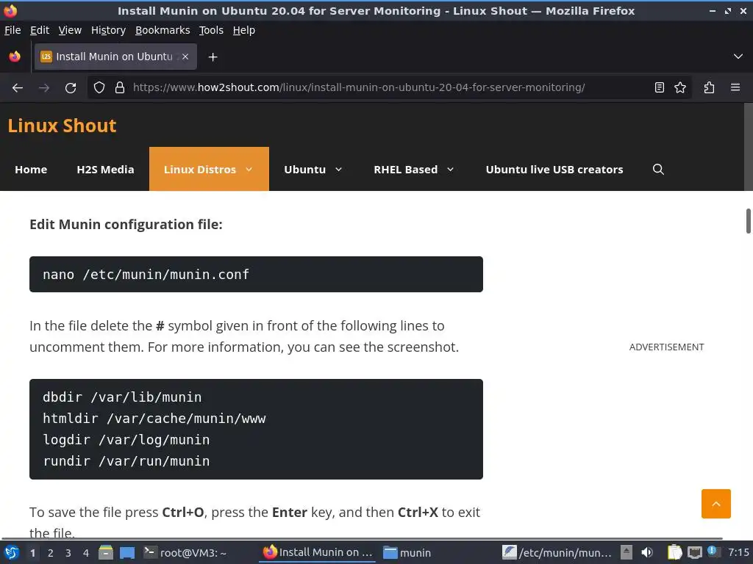Open the update notification tray icon

coord(713,552)
